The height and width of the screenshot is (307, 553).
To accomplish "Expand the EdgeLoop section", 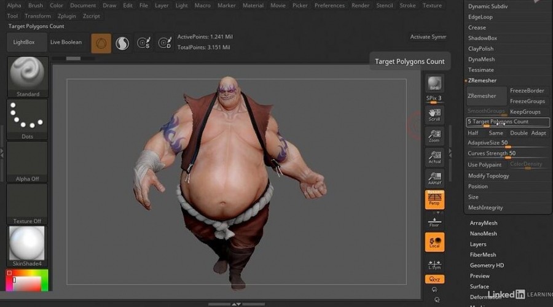I will 480,17.
